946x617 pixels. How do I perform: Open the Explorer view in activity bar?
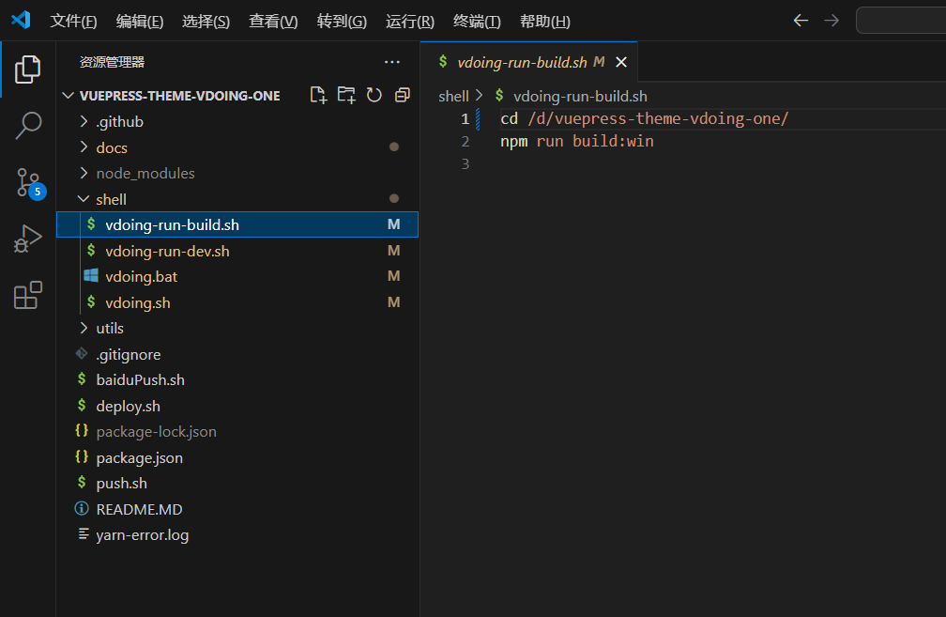(28, 69)
